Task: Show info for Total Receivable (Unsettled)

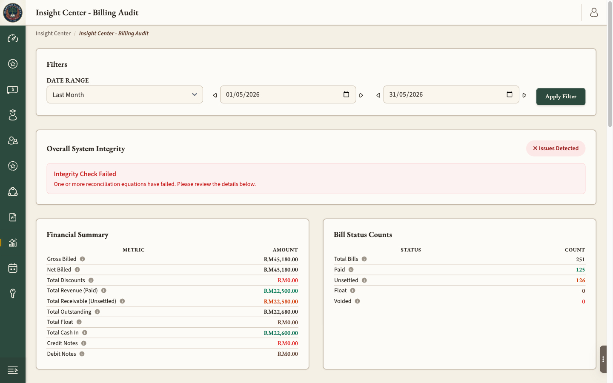Action: coord(122,301)
